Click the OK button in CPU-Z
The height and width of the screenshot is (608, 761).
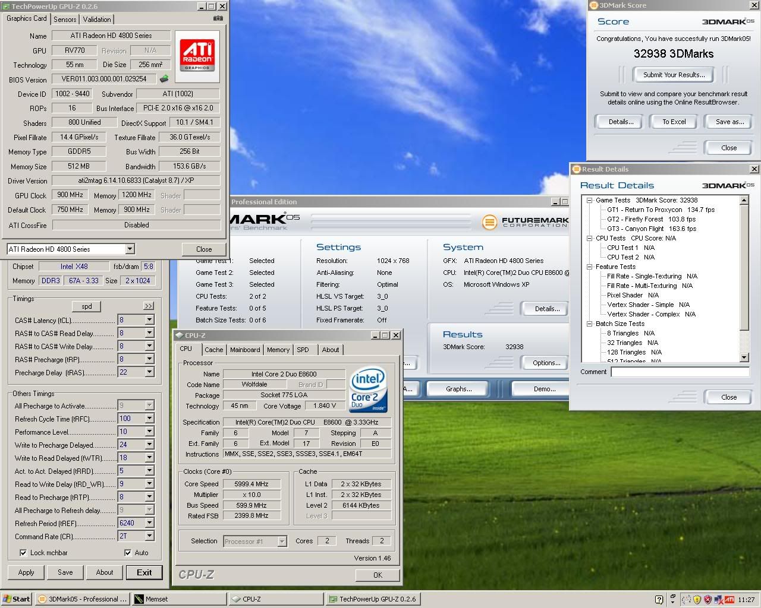point(378,575)
